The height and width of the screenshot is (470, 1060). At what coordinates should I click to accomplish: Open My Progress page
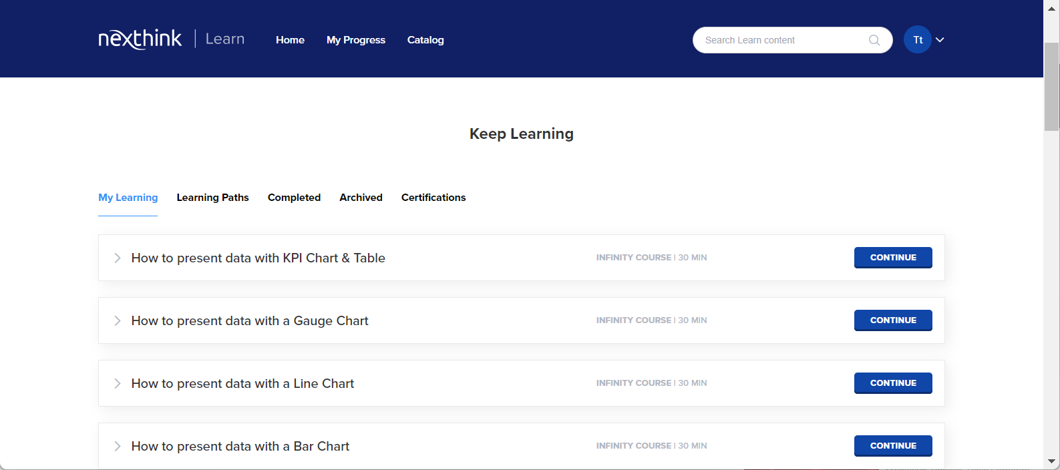coord(355,40)
